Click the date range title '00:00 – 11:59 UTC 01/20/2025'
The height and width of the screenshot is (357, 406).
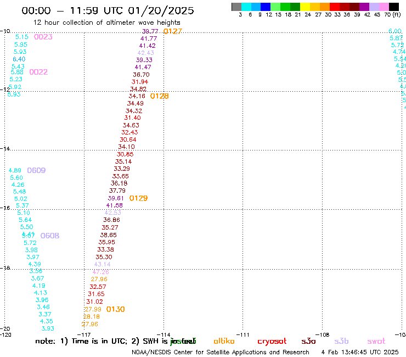[108, 10]
